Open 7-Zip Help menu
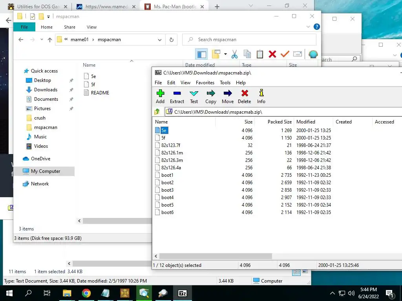402x301 pixels. tap(241, 82)
